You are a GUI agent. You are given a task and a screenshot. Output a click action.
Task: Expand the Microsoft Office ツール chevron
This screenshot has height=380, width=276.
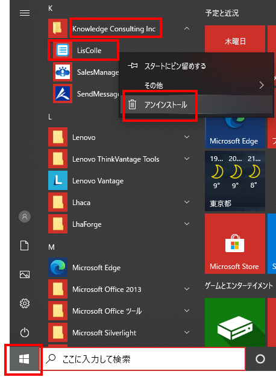[x=187, y=311]
